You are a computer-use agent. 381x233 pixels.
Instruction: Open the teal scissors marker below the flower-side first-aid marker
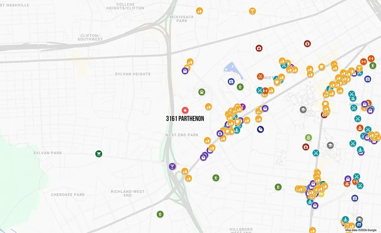[316, 153]
